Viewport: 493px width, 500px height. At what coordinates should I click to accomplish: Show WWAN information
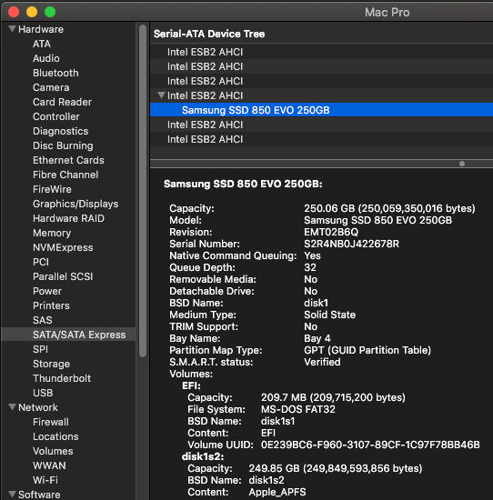pos(49,465)
